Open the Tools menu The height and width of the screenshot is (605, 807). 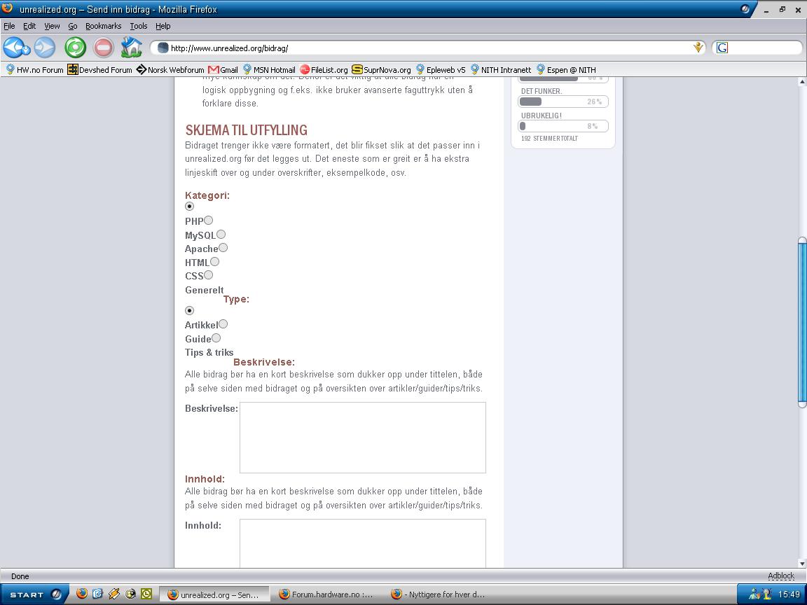tap(139, 26)
